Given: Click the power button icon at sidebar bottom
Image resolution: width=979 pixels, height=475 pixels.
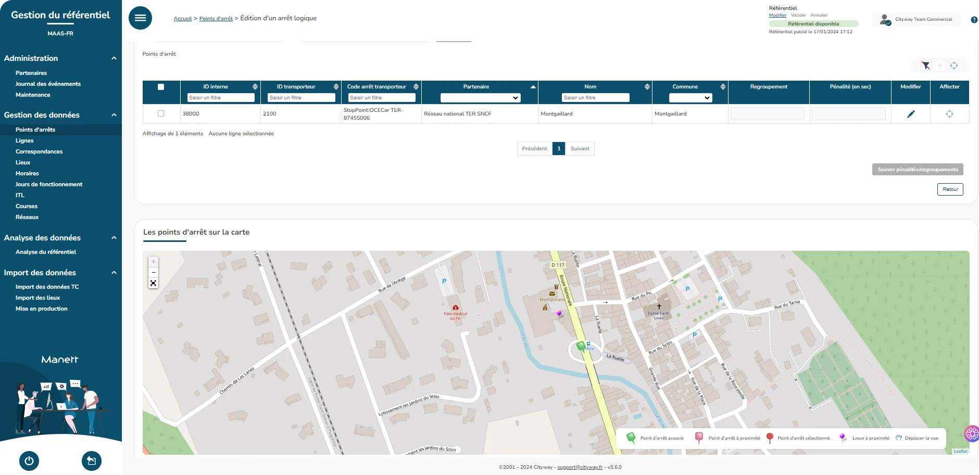Looking at the screenshot, I should [29, 460].
